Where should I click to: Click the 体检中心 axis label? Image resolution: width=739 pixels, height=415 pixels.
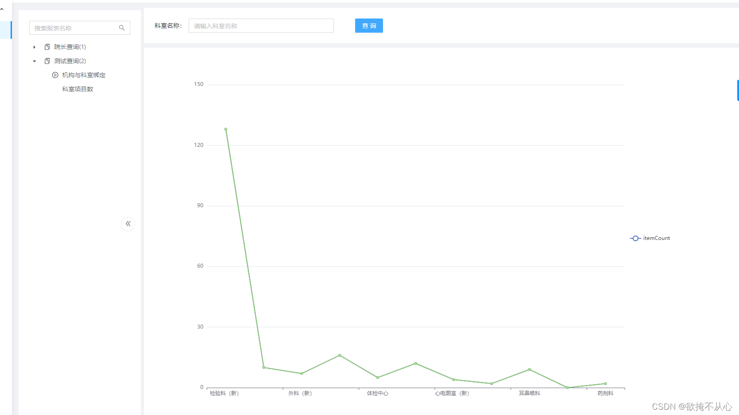(x=378, y=393)
